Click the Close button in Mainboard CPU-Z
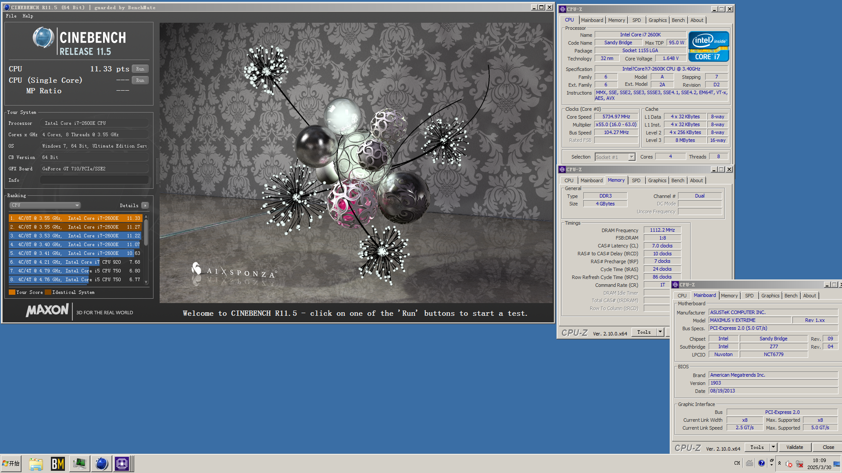This screenshot has width=842, height=473. [828, 447]
